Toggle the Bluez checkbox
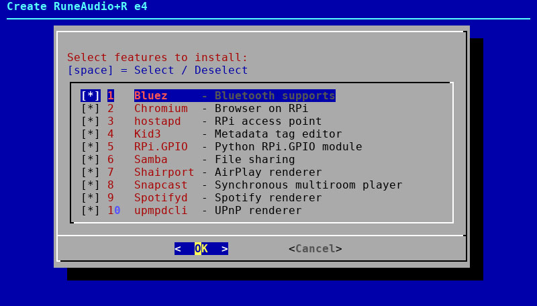The height and width of the screenshot is (306, 537). (91, 95)
